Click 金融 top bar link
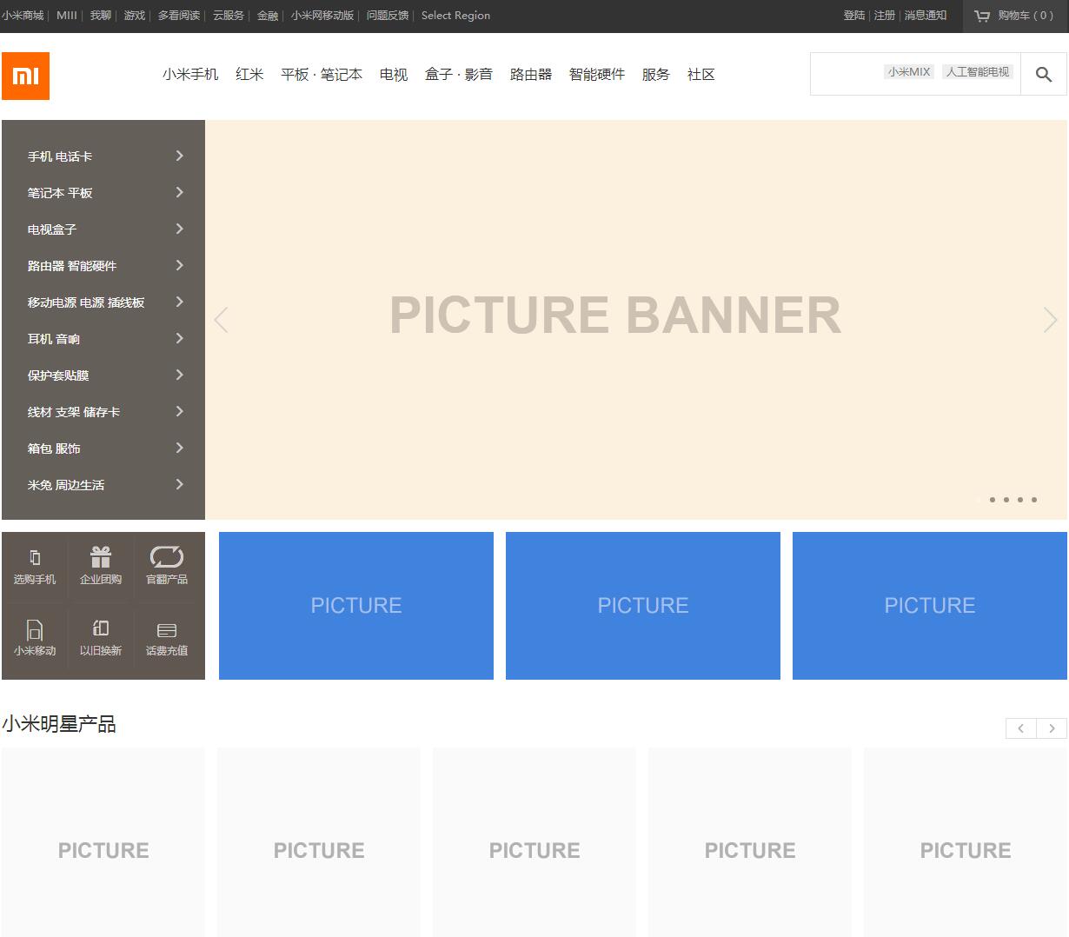Image resolution: width=1069 pixels, height=937 pixels. pyautogui.click(x=268, y=16)
